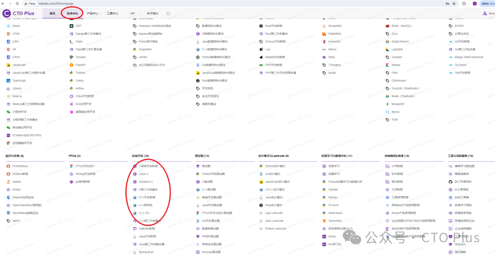
Task: Open the Python数据结构与算法 link
Action: [x=216, y=57]
